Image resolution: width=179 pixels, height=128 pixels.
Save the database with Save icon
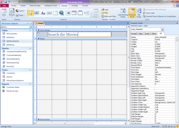click(x=6, y=2)
